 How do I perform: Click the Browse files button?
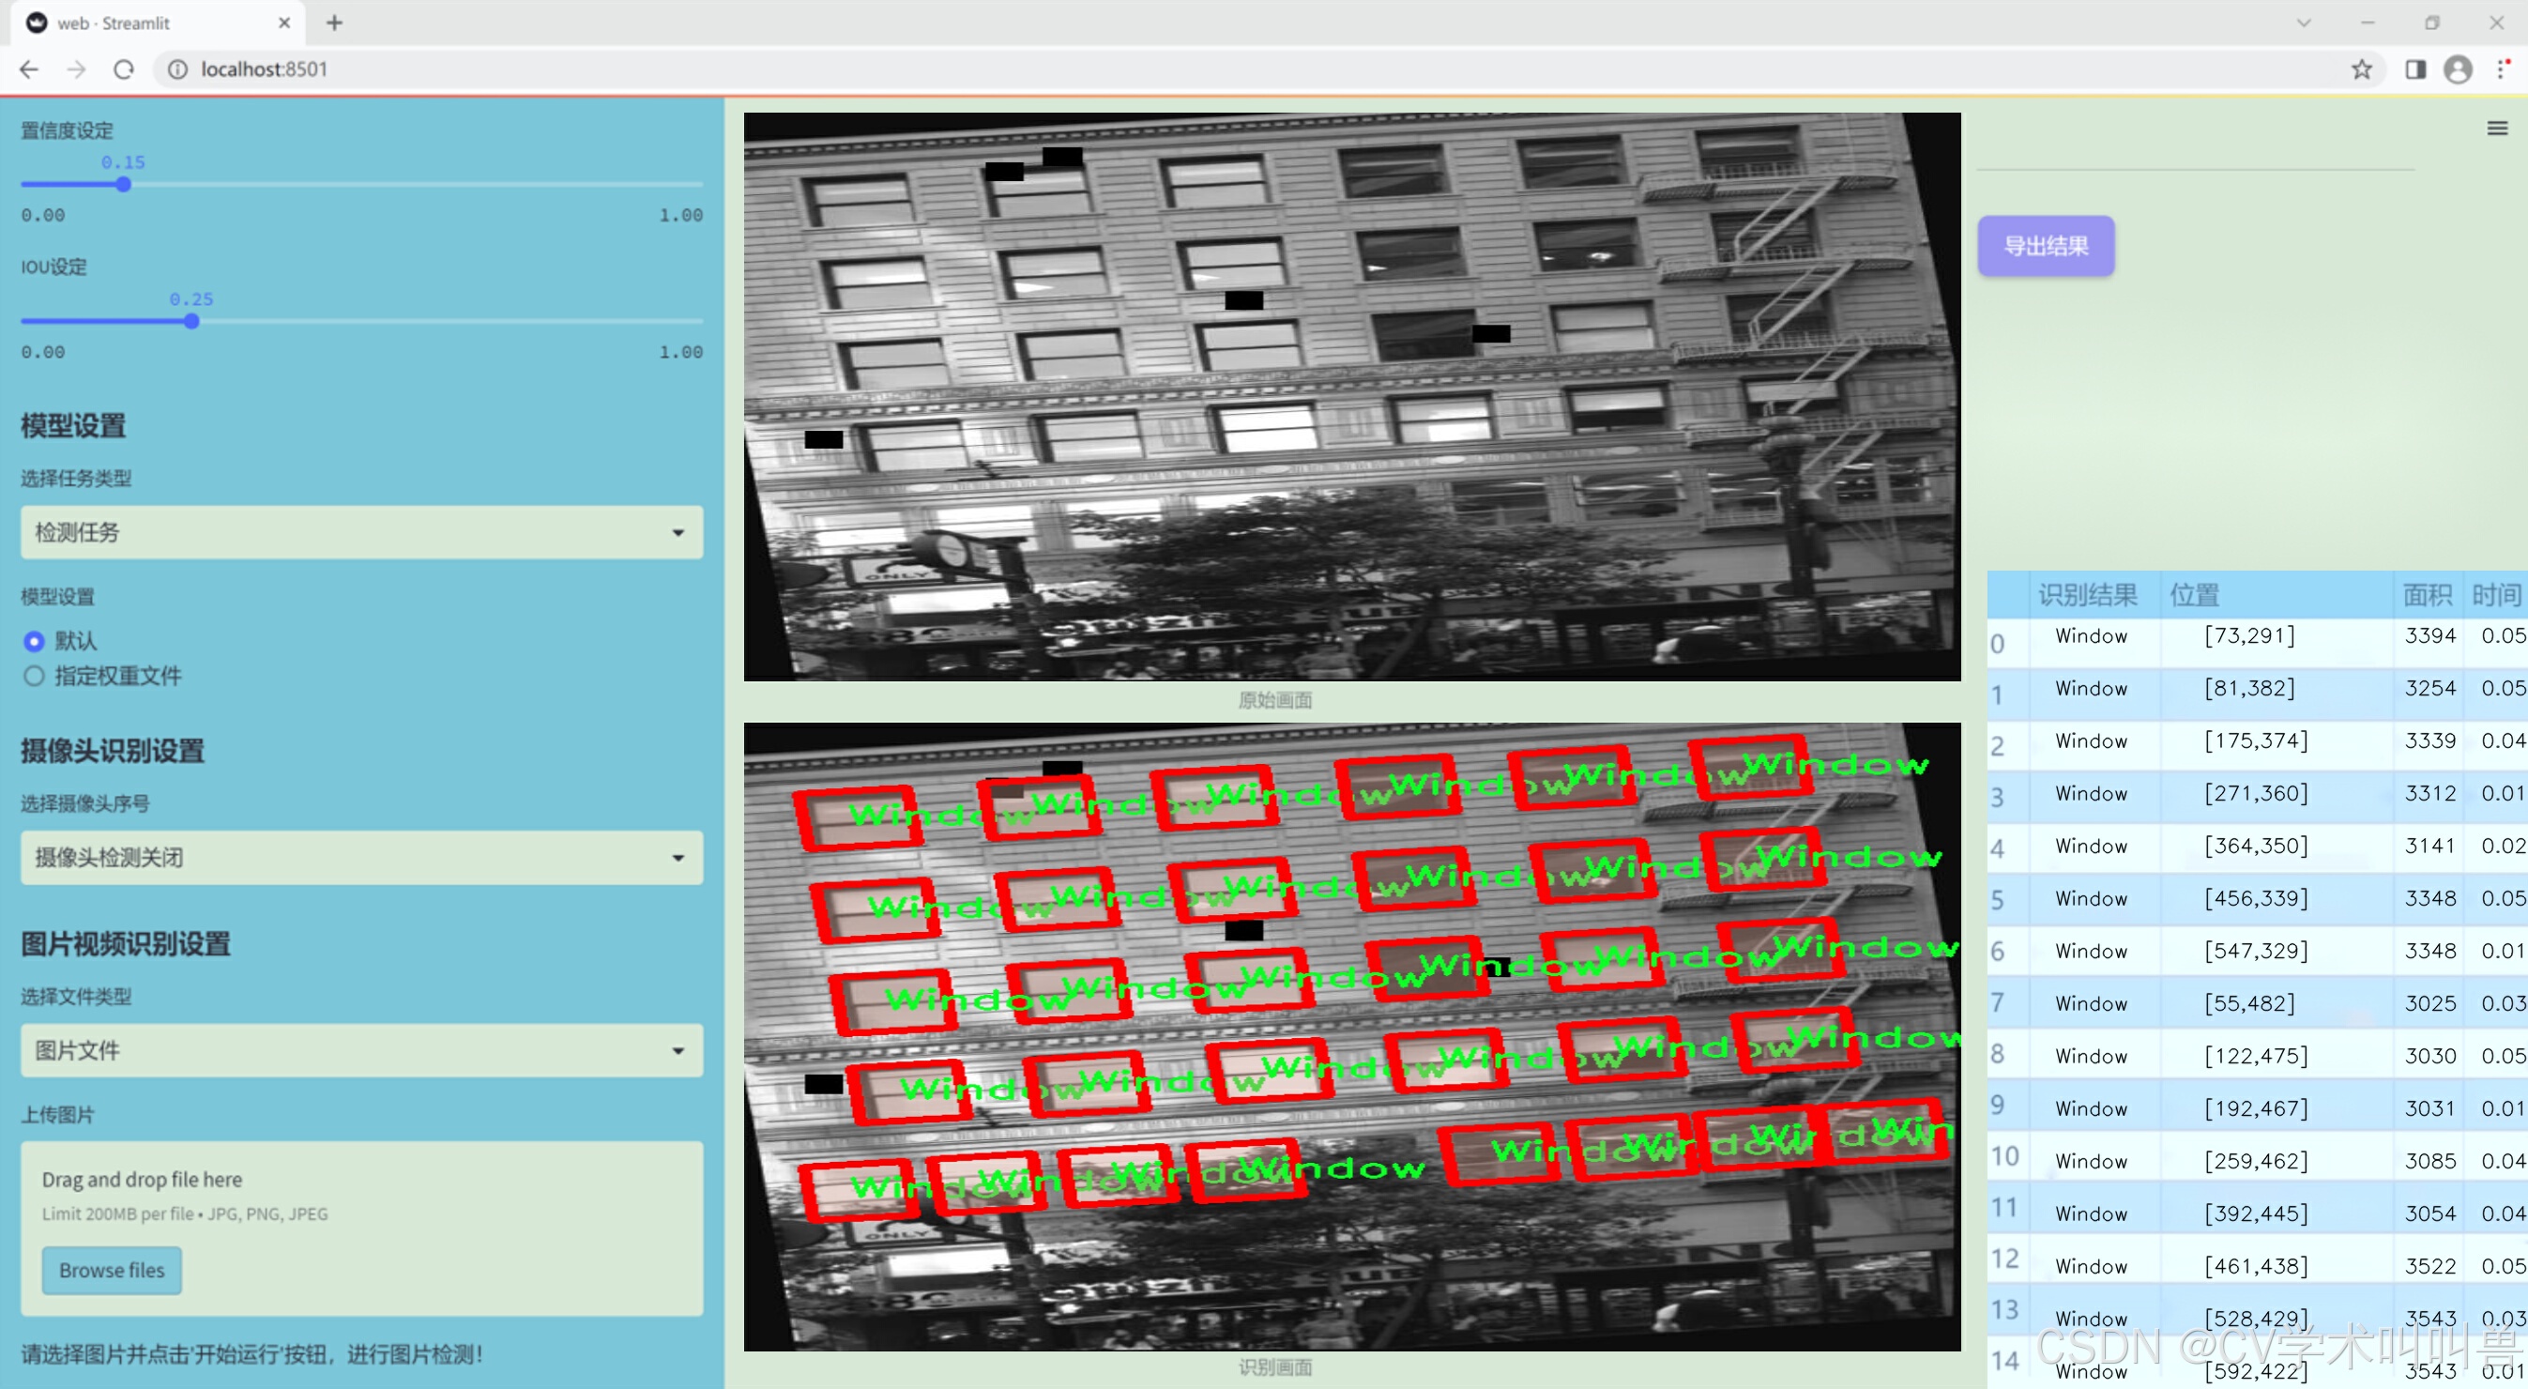point(112,1269)
